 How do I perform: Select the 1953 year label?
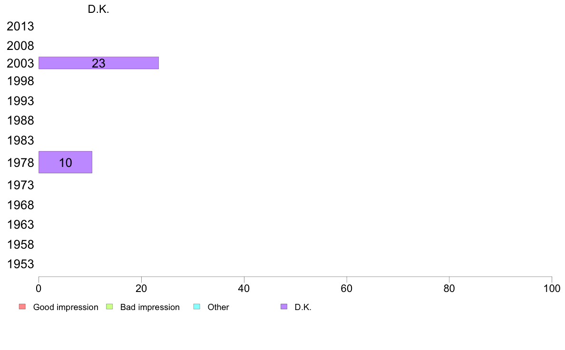20,264
